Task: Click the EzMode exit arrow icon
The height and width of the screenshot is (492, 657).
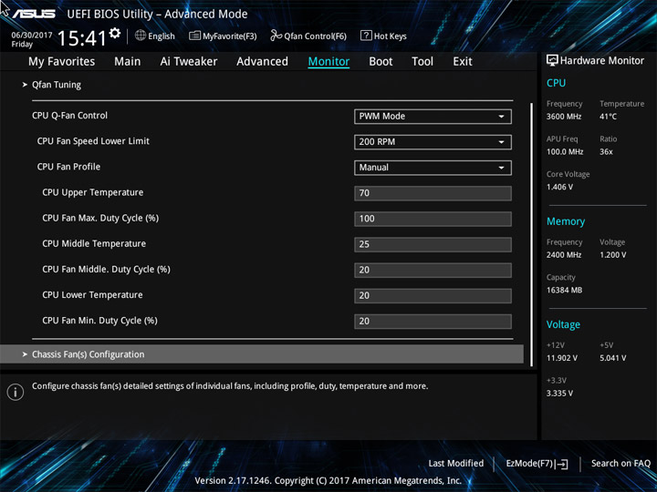Action: pos(561,464)
